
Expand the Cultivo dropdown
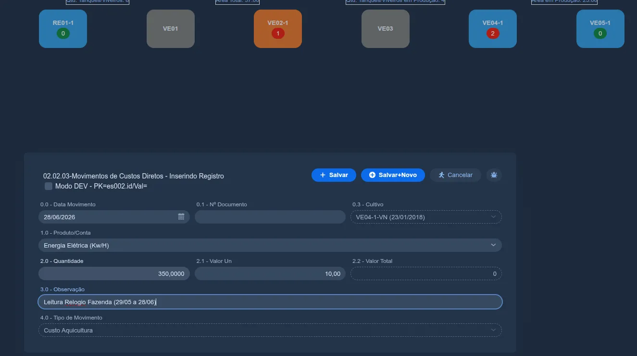pos(426,217)
